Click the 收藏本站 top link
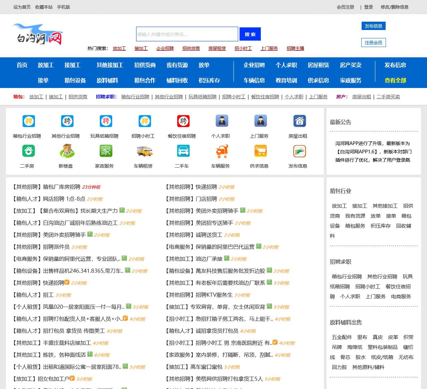The height and width of the screenshot is (389, 427). coord(44,7)
